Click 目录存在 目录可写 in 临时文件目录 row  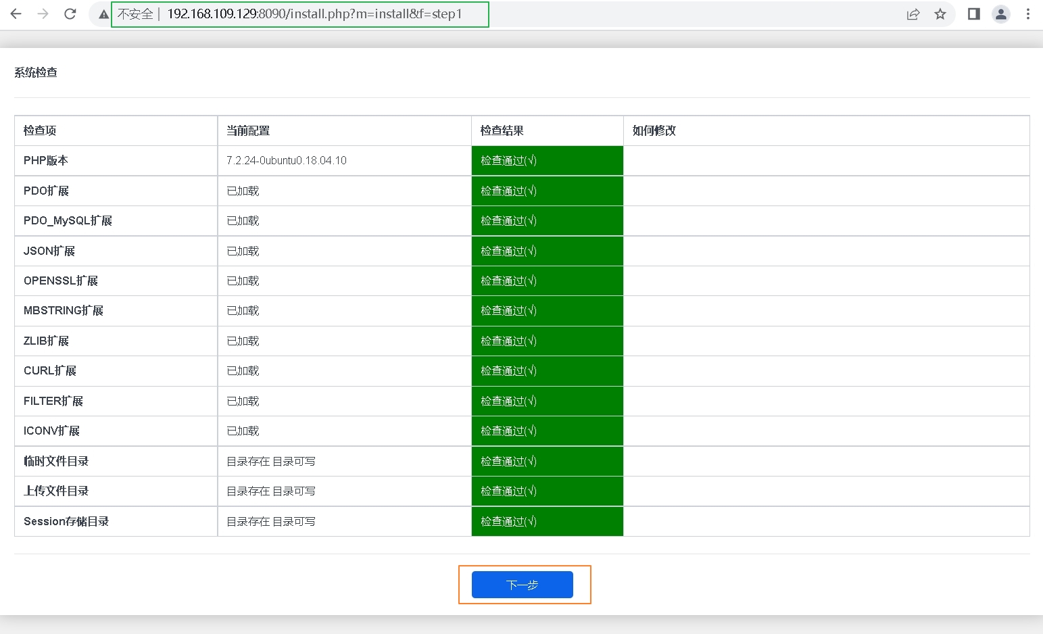[x=271, y=462]
